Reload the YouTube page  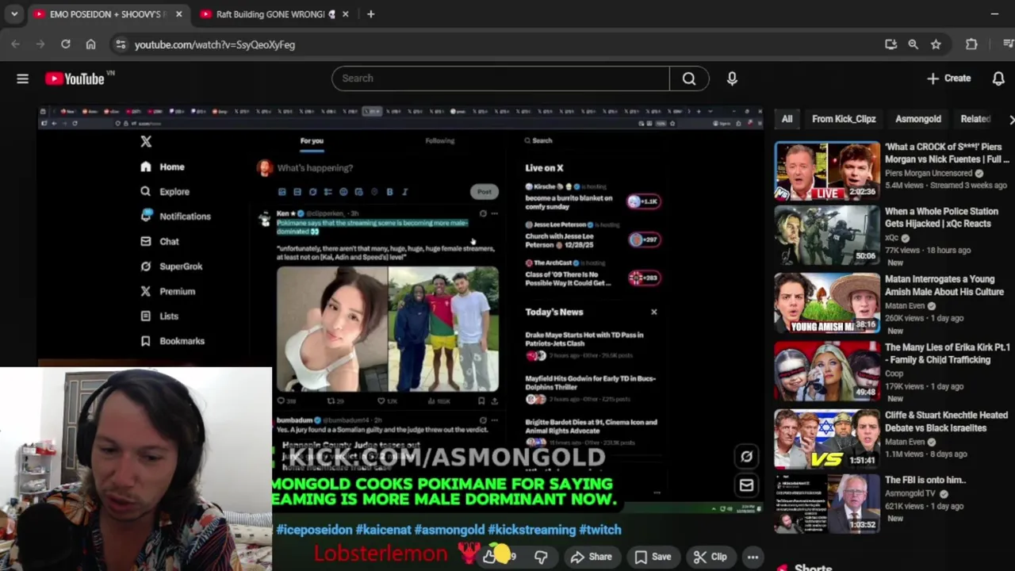pos(66,44)
